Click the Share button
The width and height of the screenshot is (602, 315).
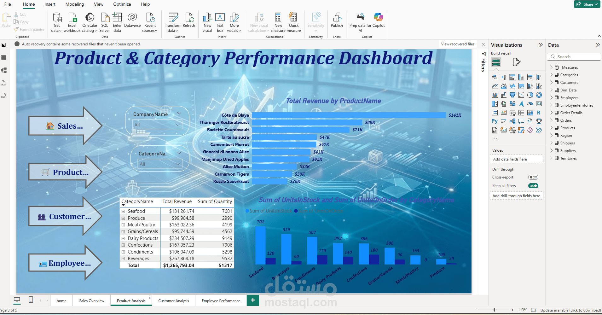coord(587,4)
